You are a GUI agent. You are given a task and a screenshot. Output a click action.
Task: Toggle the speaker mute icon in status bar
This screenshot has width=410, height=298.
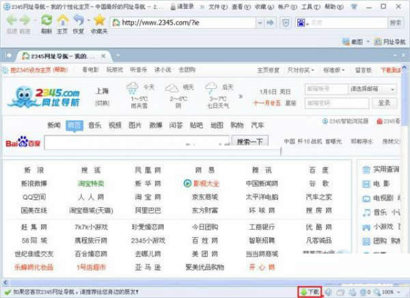[328, 292]
